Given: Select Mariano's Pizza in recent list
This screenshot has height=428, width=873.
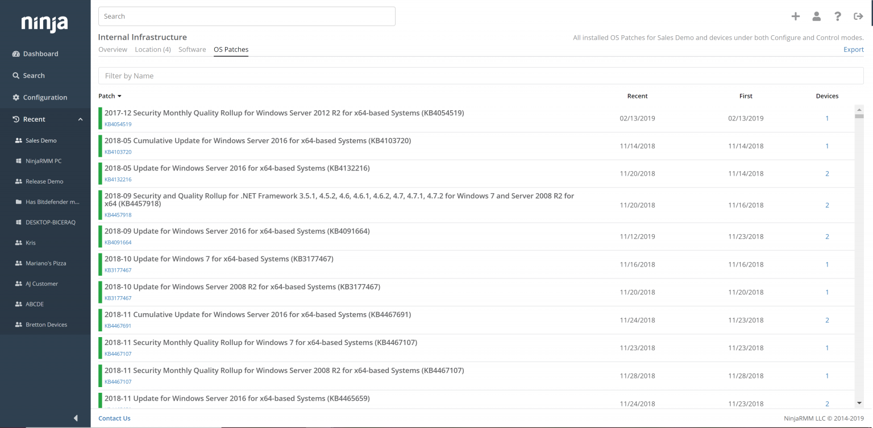Looking at the screenshot, I should [x=45, y=263].
